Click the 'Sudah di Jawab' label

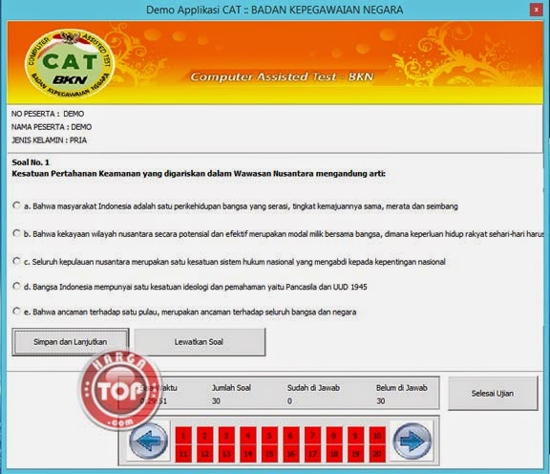[x=313, y=388]
